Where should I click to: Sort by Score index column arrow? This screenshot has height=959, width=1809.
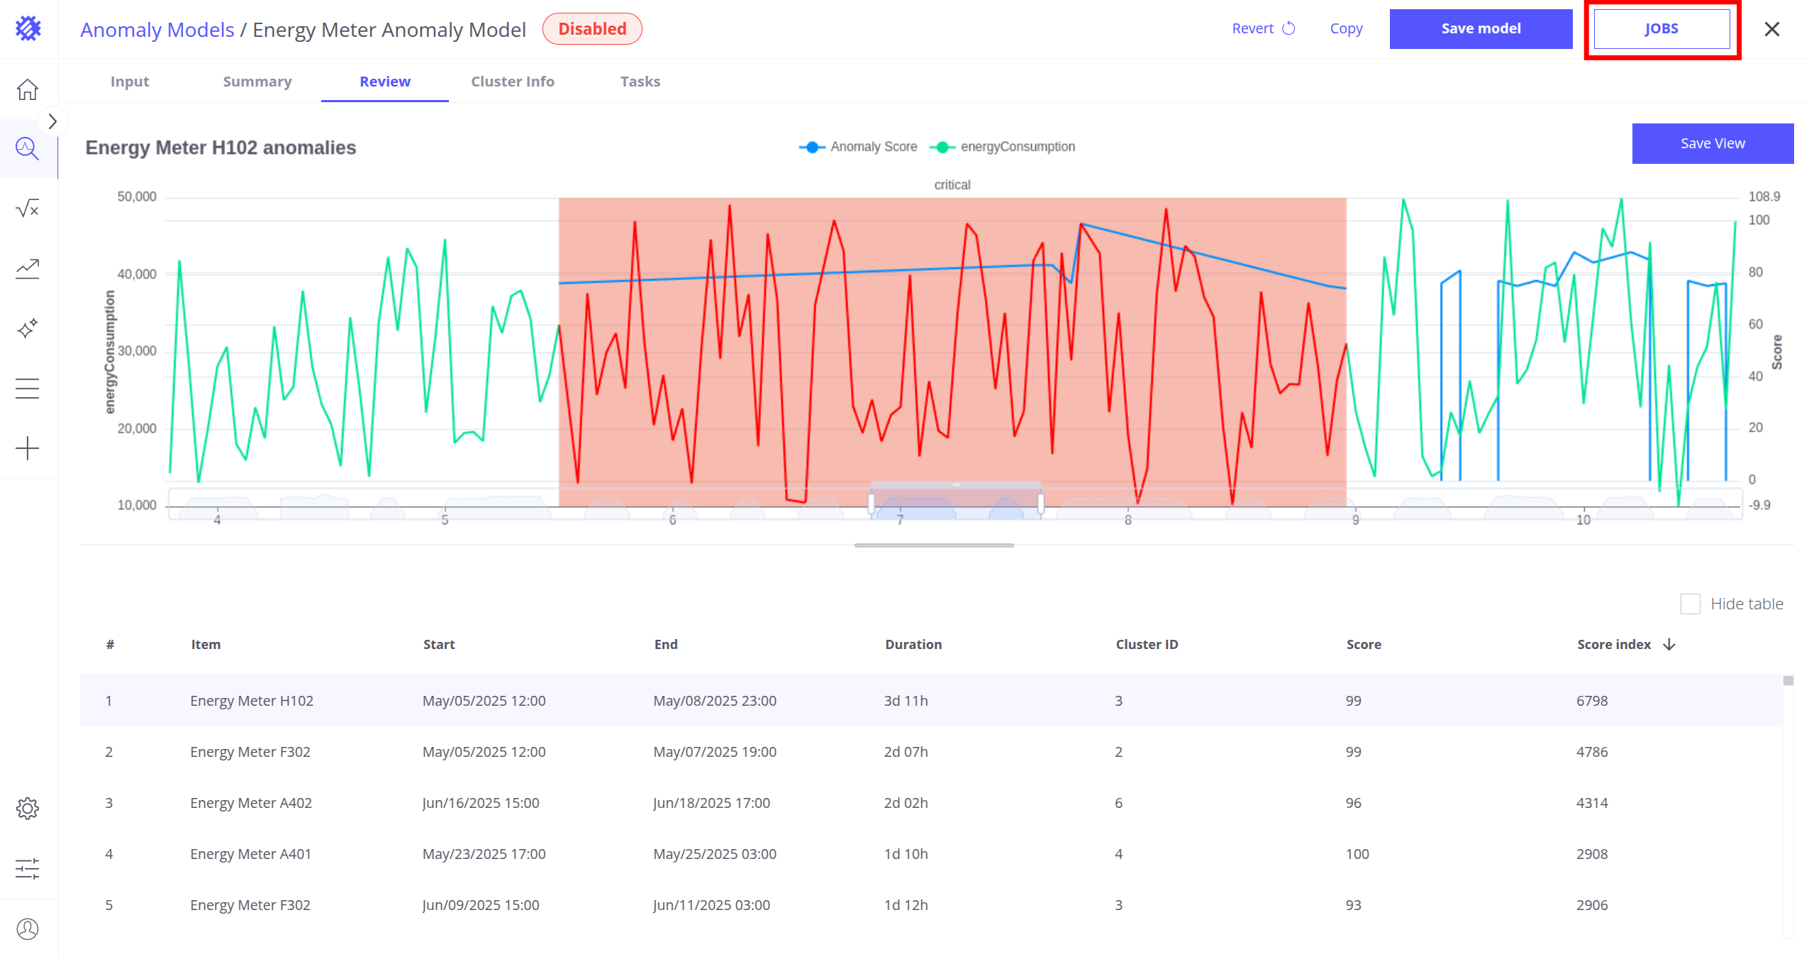pyautogui.click(x=1669, y=644)
